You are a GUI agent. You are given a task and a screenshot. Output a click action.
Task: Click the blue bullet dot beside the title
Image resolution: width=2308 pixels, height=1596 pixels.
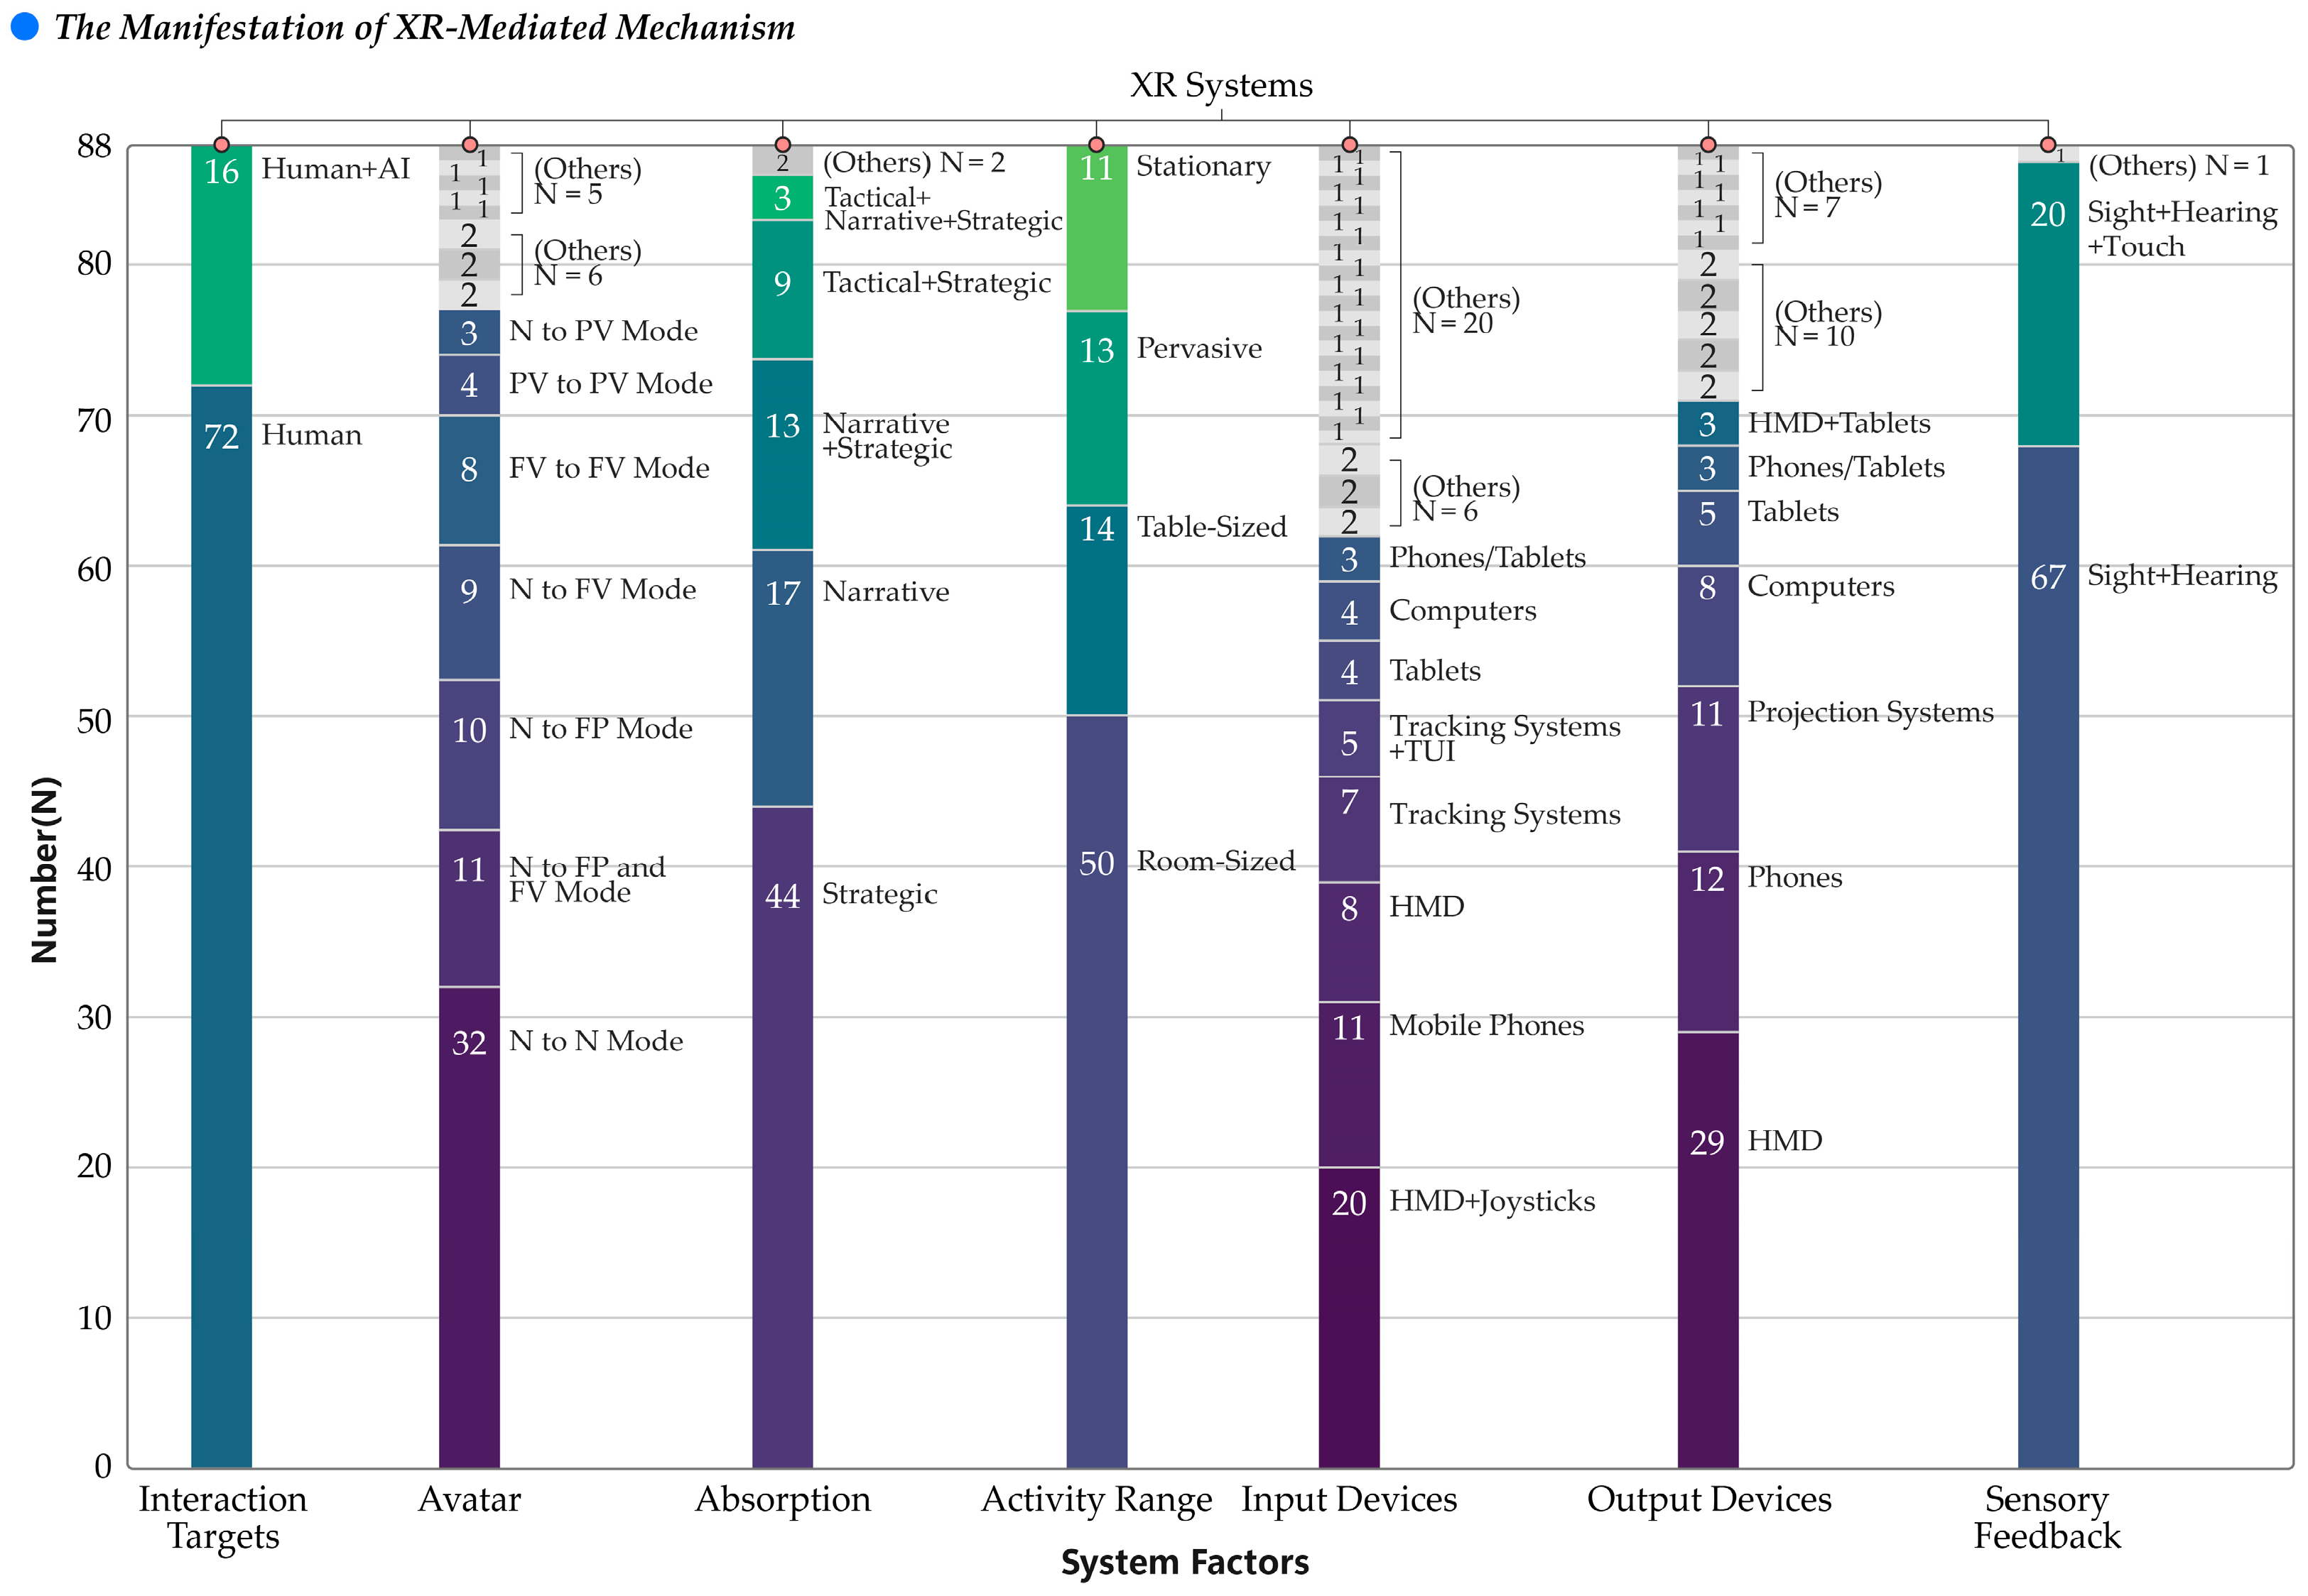tap(24, 26)
